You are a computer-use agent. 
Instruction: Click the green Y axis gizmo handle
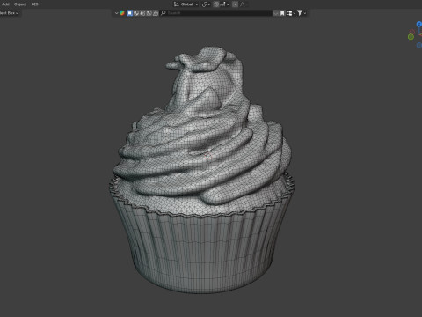click(x=411, y=37)
